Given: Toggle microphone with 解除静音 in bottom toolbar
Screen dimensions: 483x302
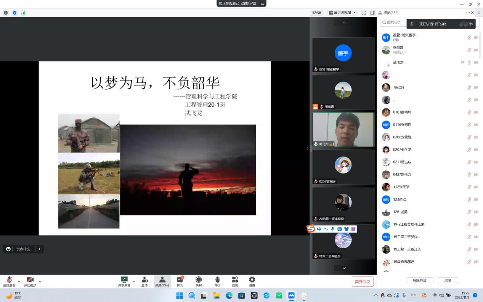Looking at the screenshot, I should pos(9,281).
